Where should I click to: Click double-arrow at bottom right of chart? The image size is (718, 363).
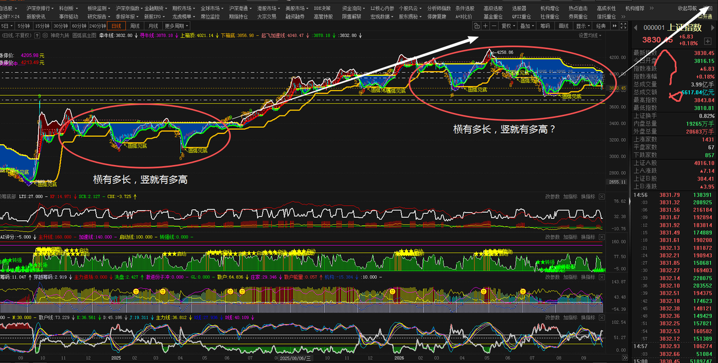click(625, 358)
